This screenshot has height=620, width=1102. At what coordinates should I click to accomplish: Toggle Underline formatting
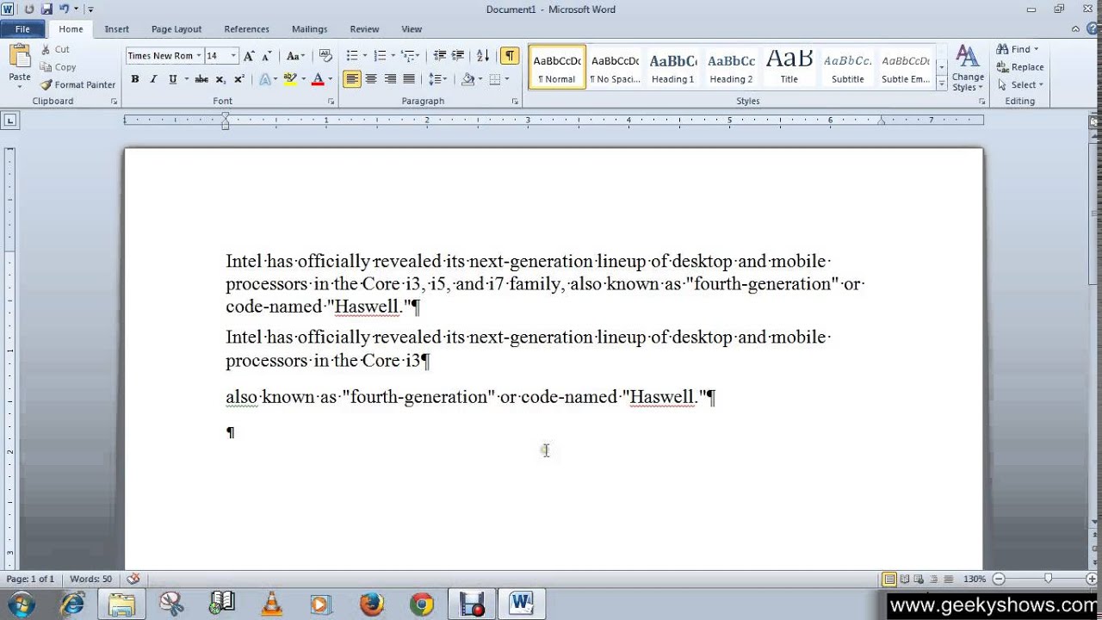tap(172, 79)
